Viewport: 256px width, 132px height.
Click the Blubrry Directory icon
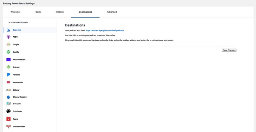coord(8,97)
